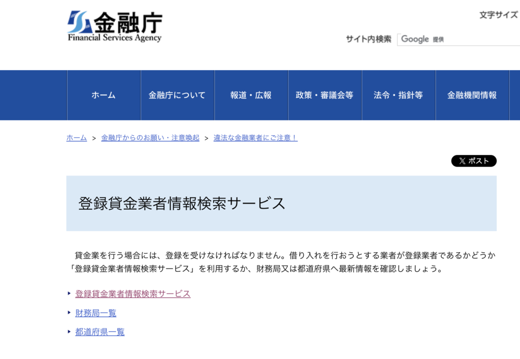
Task: Click the arrow marker beside 登録貸金業者情報検索サービス
Action: [x=70, y=293]
